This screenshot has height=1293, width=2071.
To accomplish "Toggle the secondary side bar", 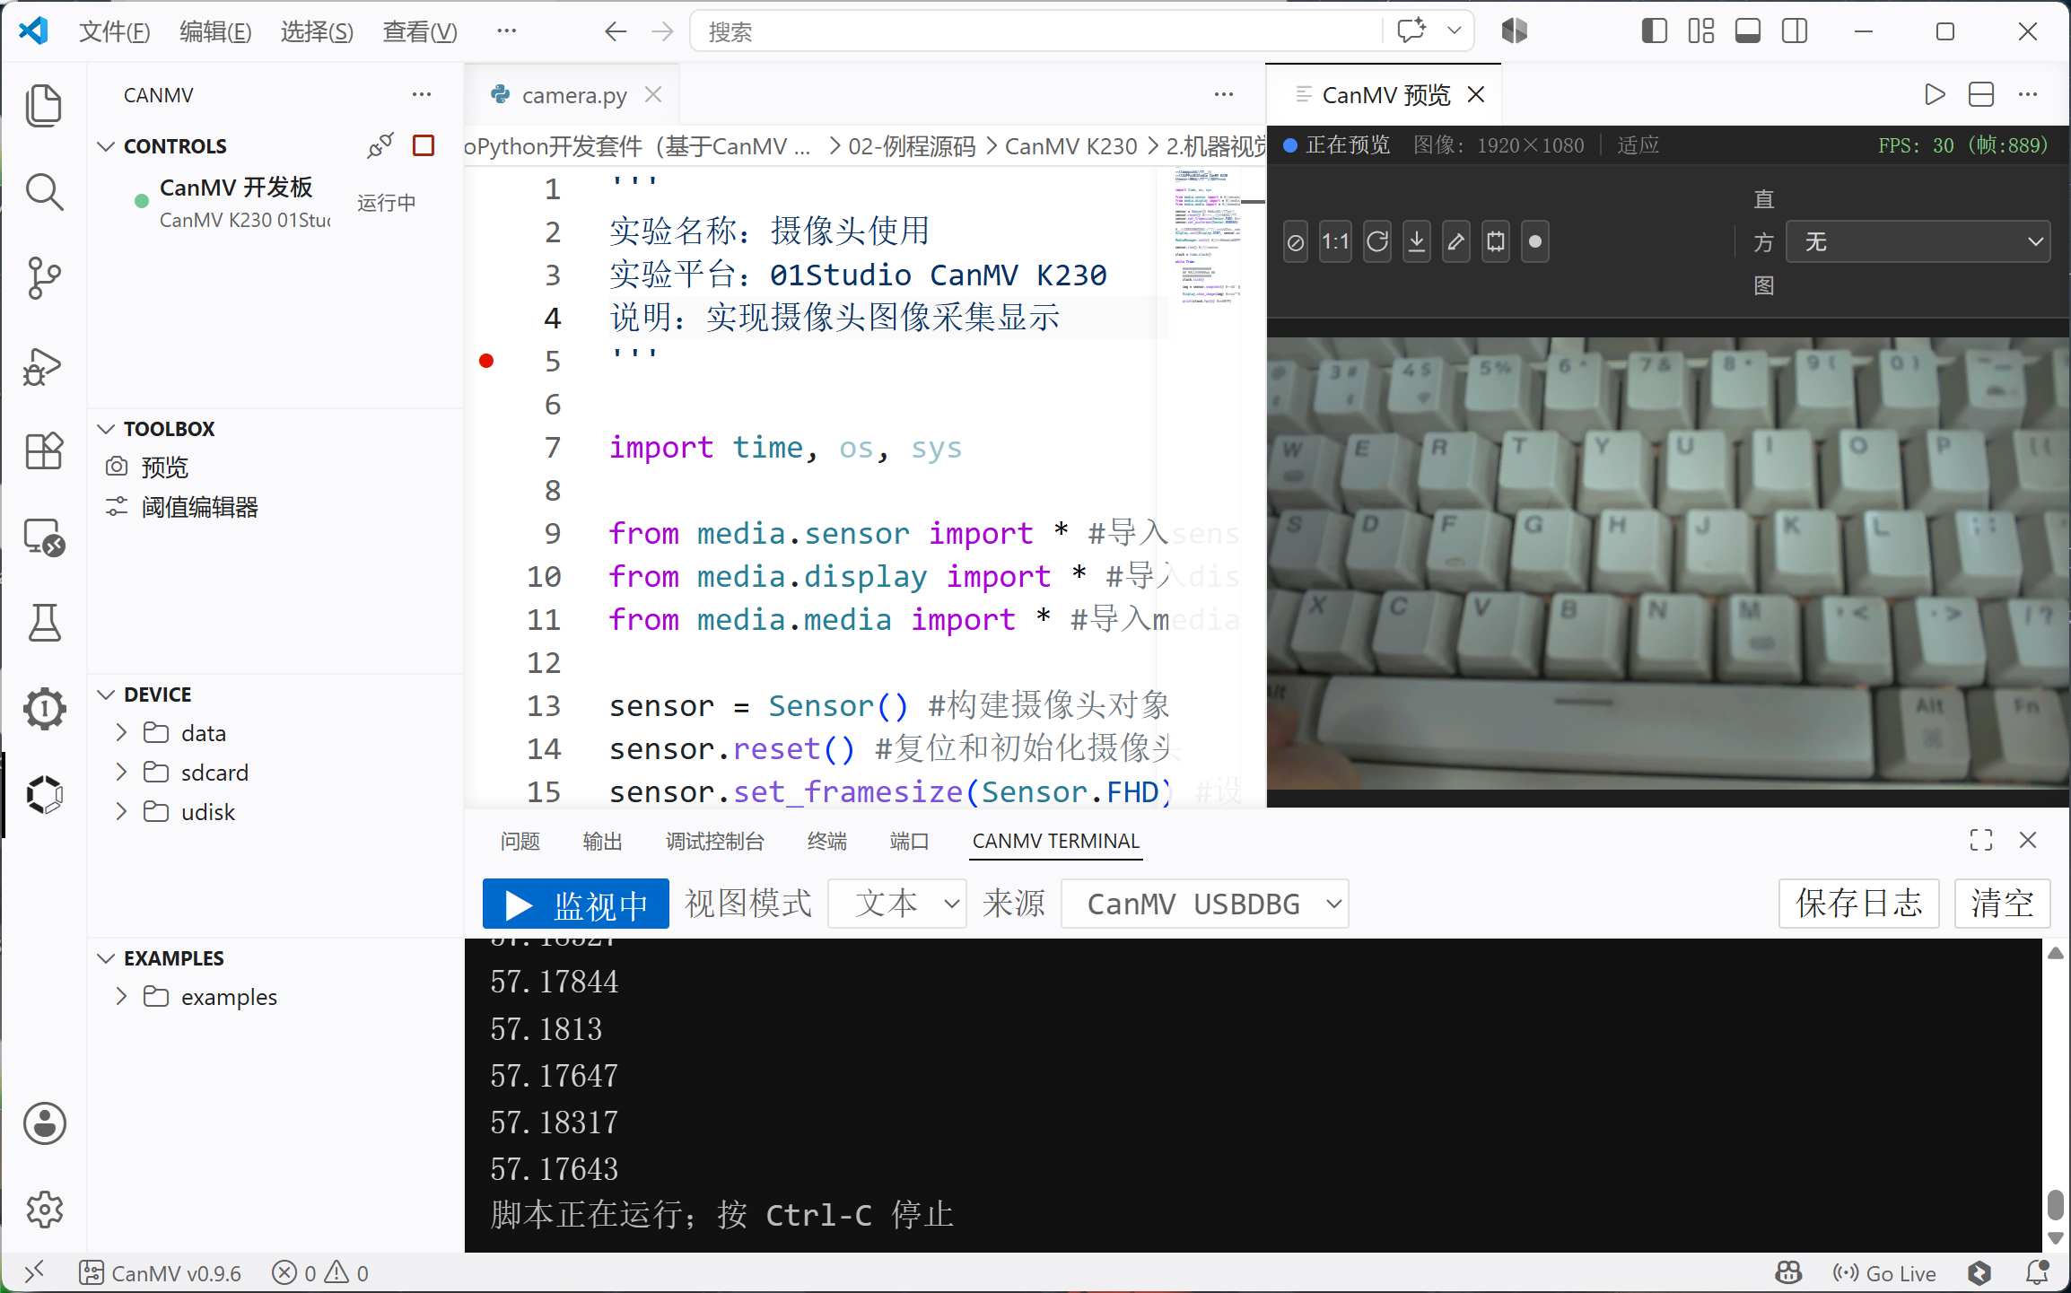I will click(1795, 31).
